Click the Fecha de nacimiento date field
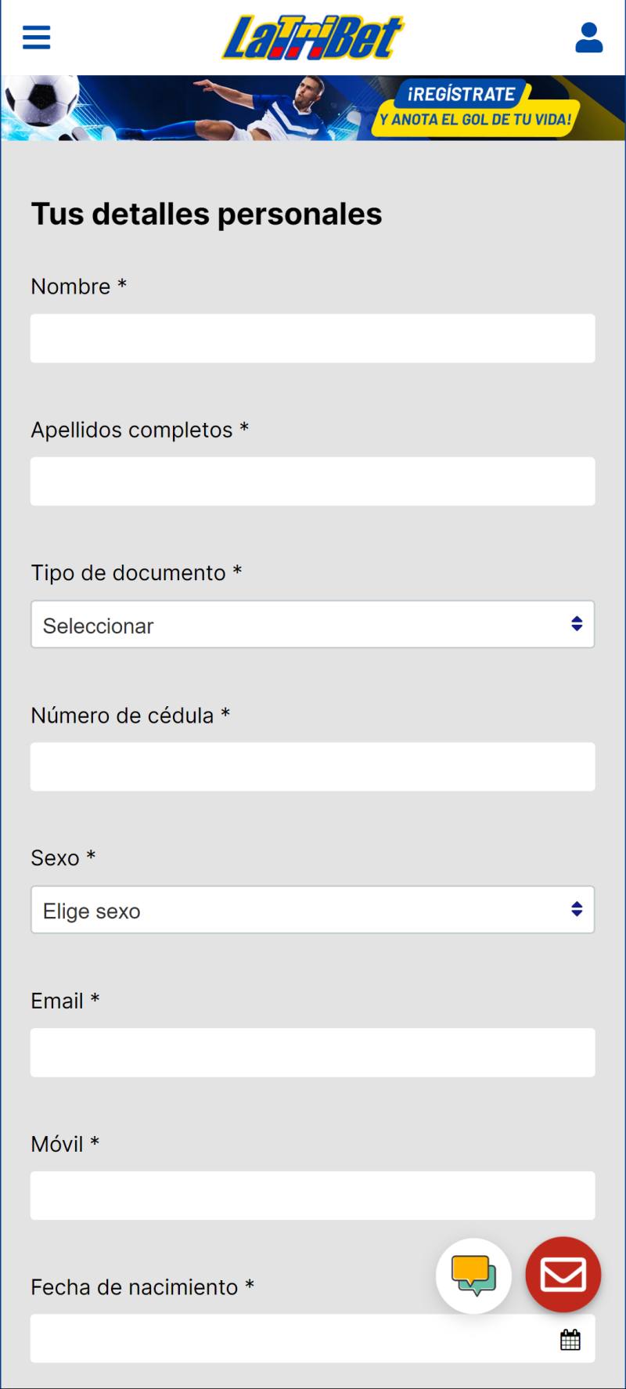Screen dimensions: 626x1389 (290, 1338)
